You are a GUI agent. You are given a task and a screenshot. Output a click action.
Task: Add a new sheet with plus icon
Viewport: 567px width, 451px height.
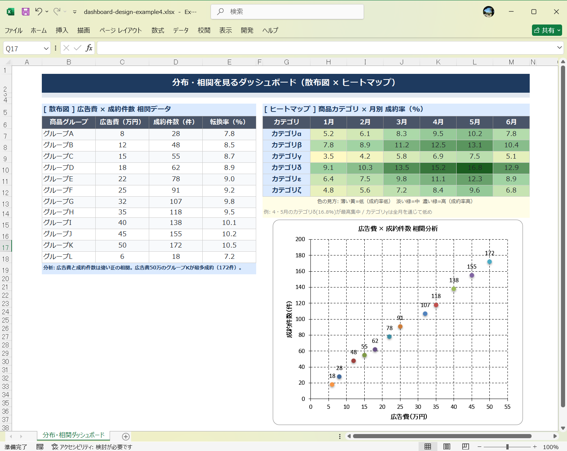coord(126,436)
